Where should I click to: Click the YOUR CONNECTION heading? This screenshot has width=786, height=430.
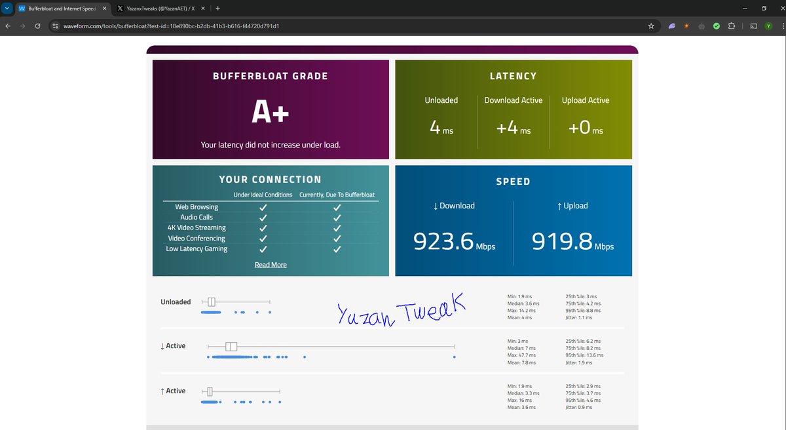click(271, 180)
